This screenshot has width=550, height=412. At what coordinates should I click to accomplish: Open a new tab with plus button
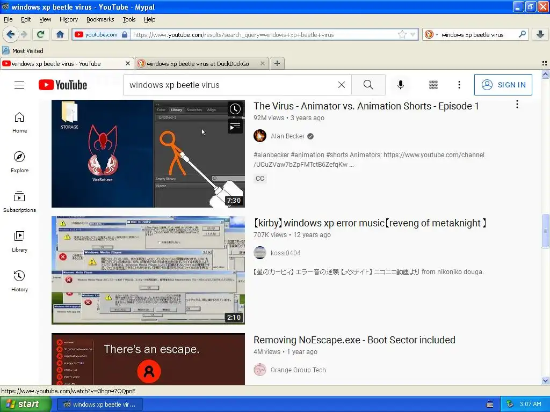pyautogui.click(x=277, y=63)
